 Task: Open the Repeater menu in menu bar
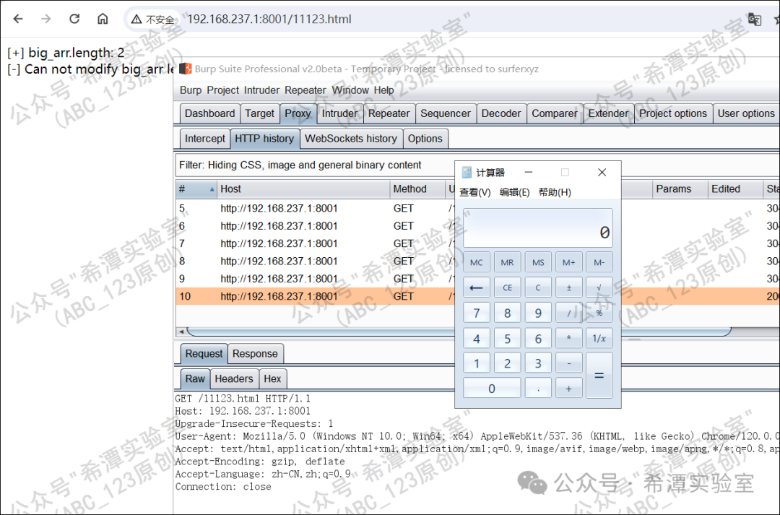pyautogui.click(x=305, y=90)
